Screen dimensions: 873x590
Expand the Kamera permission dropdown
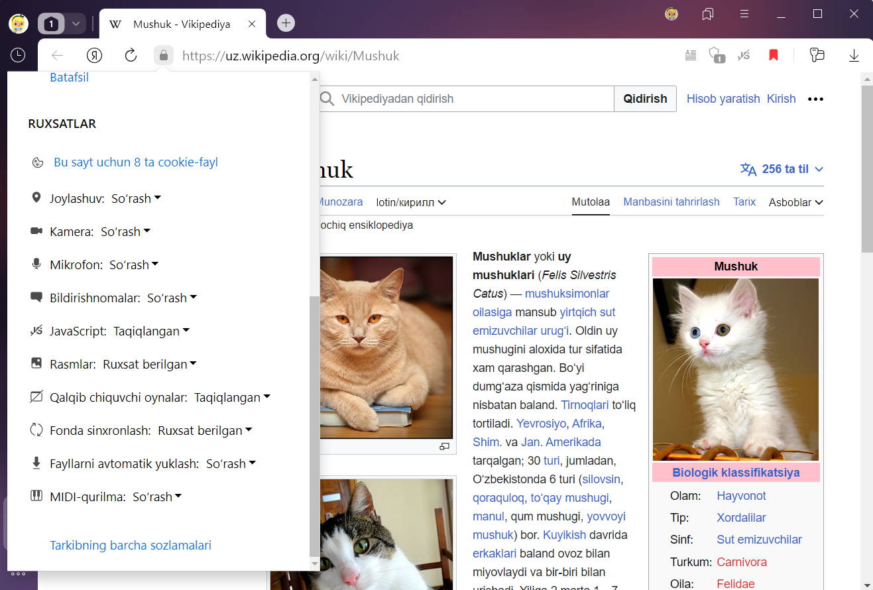pyautogui.click(x=125, y=231)
